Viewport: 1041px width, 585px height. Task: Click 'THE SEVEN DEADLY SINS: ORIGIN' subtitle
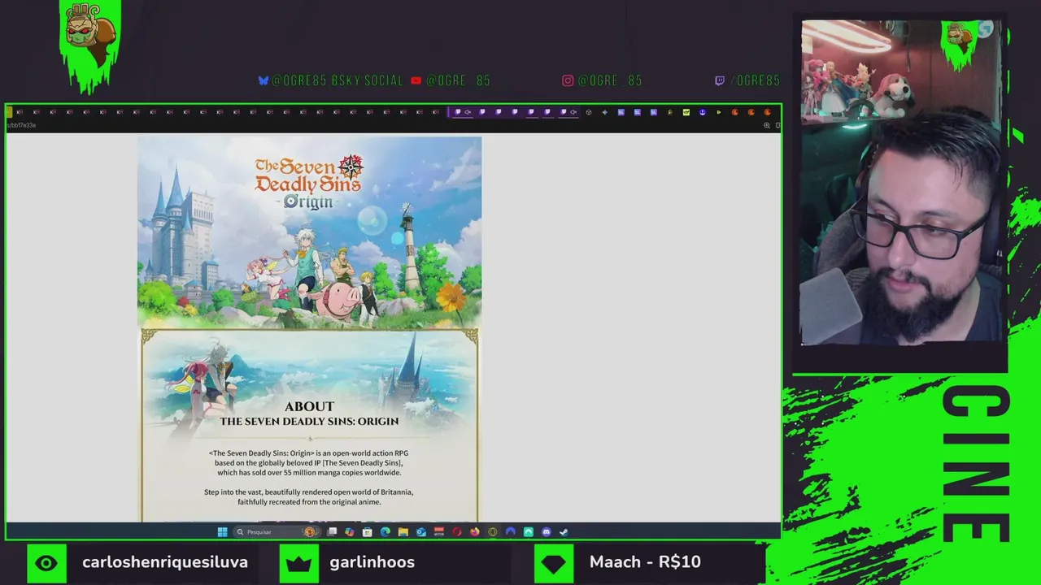pos(309,421)
